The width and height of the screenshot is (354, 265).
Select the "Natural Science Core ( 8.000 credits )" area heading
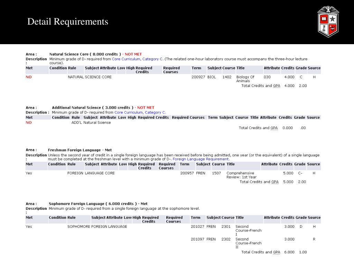(x=85, y=54)
